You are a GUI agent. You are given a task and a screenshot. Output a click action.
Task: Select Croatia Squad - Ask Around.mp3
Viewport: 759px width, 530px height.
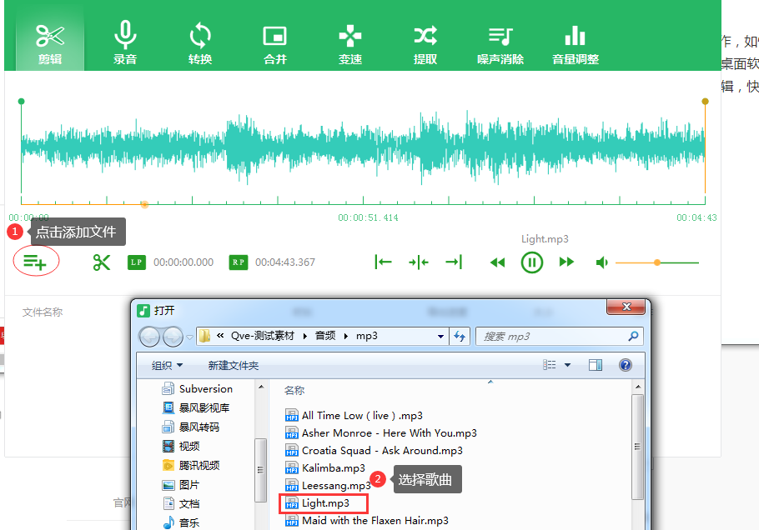(x=374, y=450)
